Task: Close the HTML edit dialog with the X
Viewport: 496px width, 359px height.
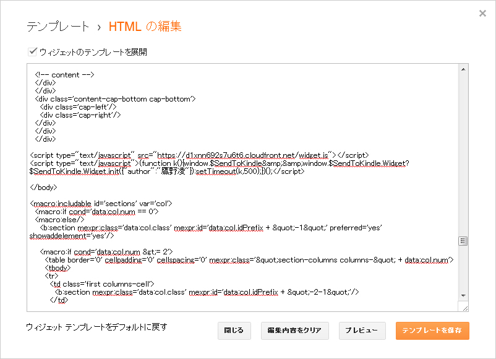Action: (482, 13)
